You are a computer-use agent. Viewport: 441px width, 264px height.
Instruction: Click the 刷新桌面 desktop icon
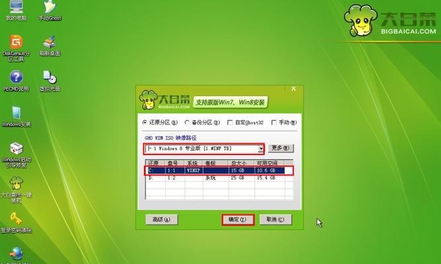tap(50, 46)
